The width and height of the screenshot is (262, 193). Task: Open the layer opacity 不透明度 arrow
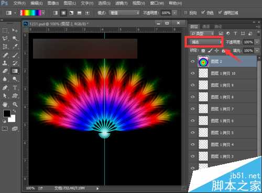click(257, 42)
